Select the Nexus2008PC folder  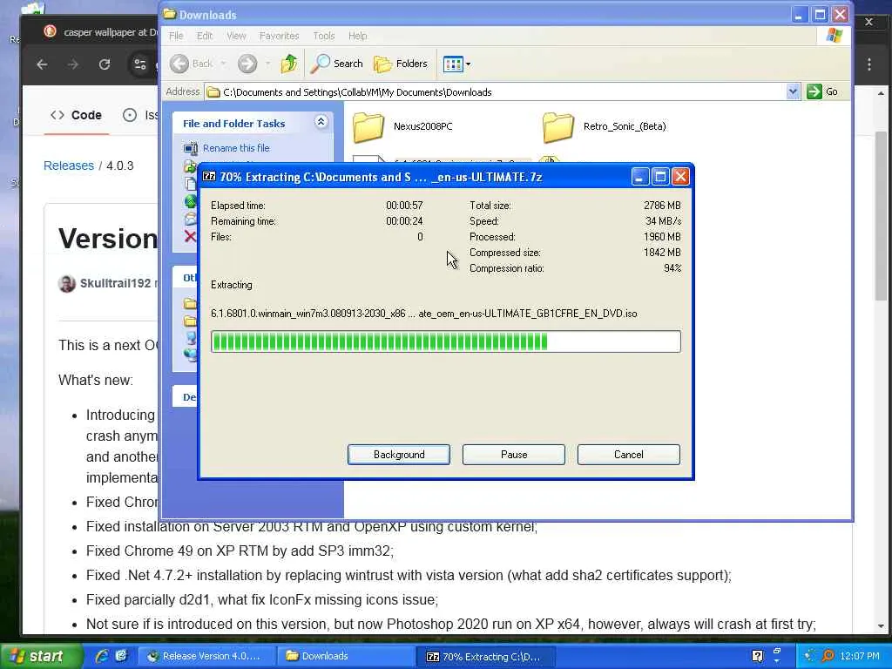[x=402, y=126]
